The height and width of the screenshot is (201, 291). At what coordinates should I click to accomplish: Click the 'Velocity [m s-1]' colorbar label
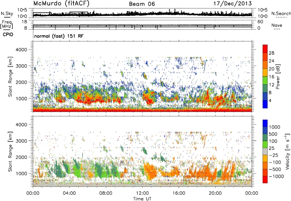point(287,152)
